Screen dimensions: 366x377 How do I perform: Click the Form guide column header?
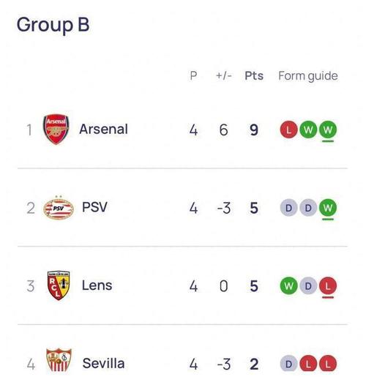(x=308, y=76)
